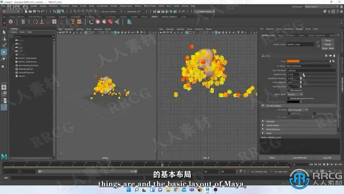Open the UV Mode dropdown
This screenshot has width=344, height=194.
click(298, 110)
